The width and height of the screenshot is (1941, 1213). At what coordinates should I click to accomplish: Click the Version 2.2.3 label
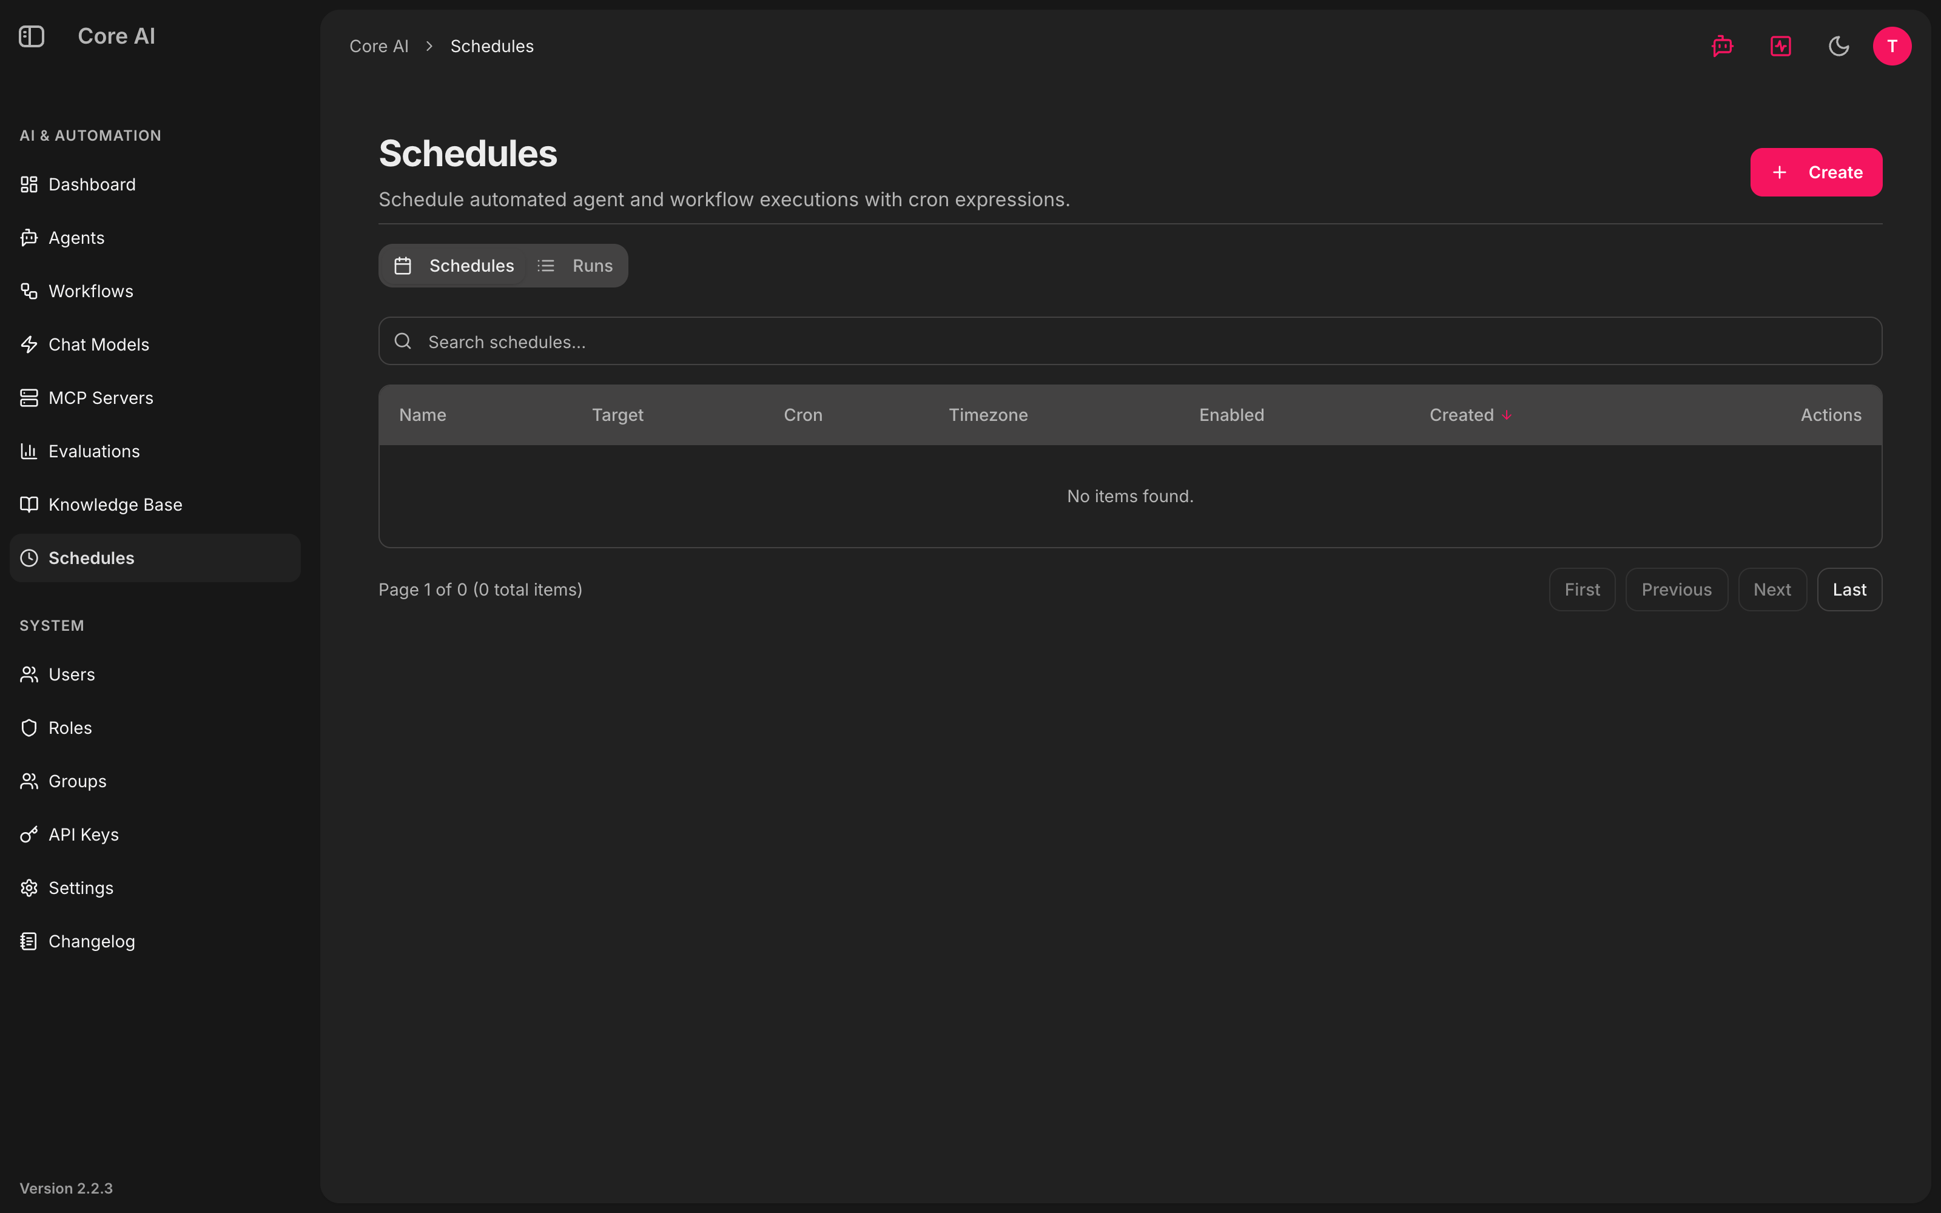point(66,1188)
